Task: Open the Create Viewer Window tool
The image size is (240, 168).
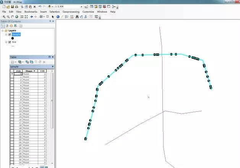Action: coord(96,17)
